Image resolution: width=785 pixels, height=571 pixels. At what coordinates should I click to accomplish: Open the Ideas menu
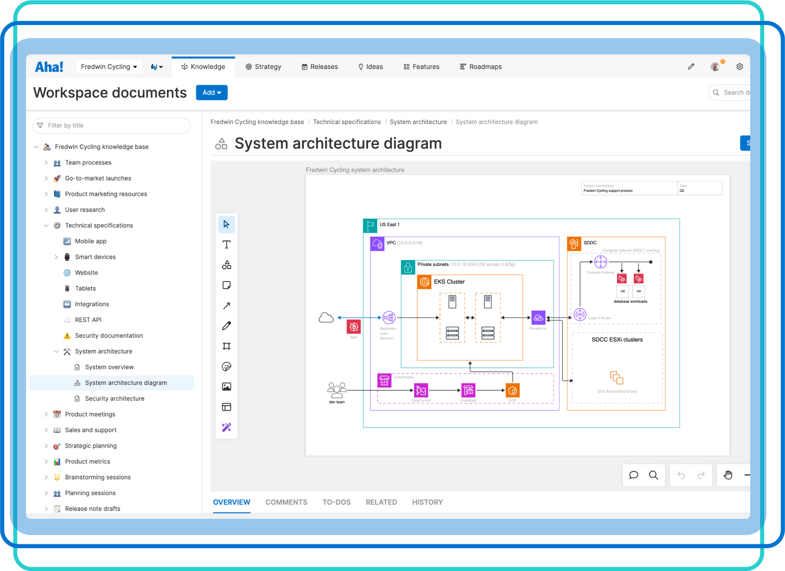[370, 67]
